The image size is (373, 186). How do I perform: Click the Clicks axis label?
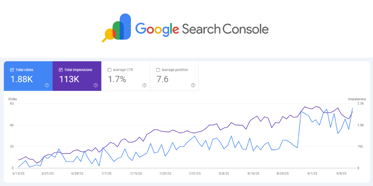[13, 99]
